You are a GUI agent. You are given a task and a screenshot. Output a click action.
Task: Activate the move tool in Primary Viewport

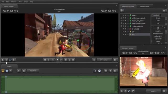7,60
